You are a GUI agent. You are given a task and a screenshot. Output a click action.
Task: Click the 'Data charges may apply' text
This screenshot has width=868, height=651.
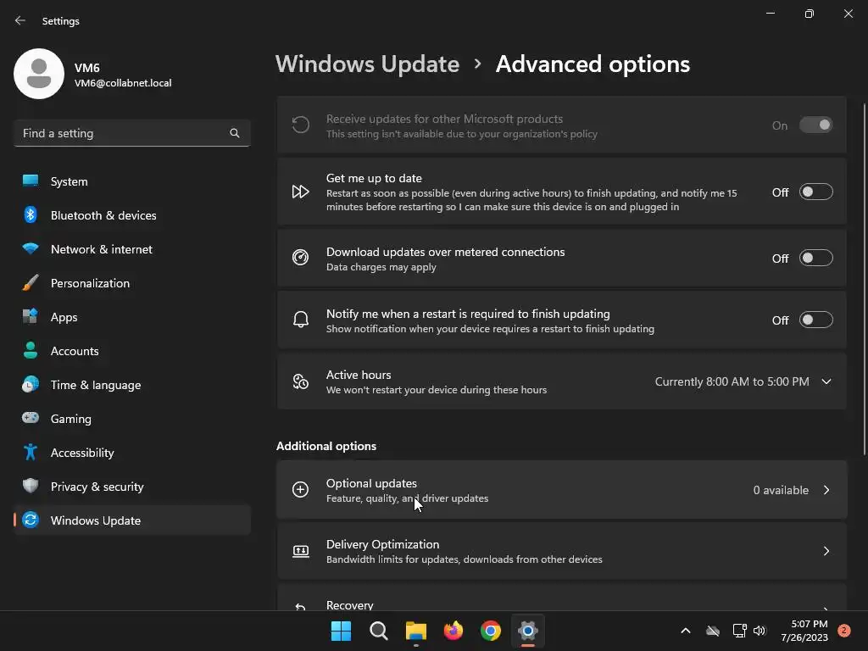pos(381,267)
